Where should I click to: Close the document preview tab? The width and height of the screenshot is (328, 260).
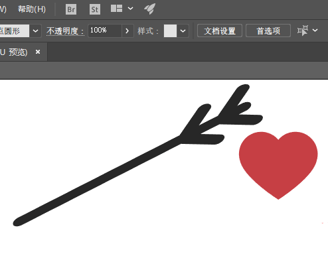[38, 52]
